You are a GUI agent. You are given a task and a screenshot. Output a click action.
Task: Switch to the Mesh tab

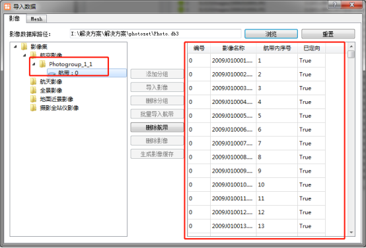coord(36,19)
